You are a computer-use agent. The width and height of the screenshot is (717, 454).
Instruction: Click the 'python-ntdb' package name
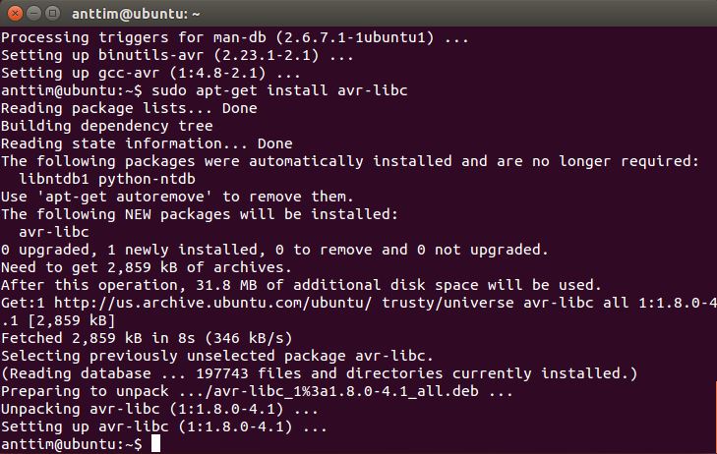point(147,179)
